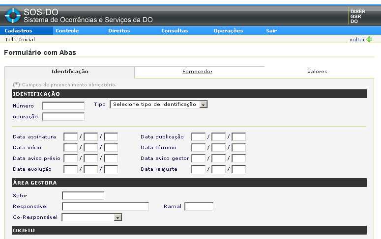Click the SOS-DO lifebuoy logo icon
Image resolution: width=381 pixels, height=239 pixels.
coord(12,15)
